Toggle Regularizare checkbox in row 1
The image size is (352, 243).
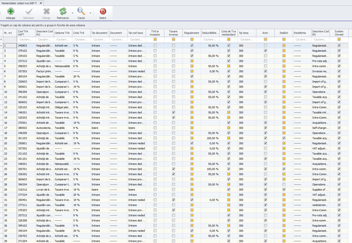coord(192,46)
